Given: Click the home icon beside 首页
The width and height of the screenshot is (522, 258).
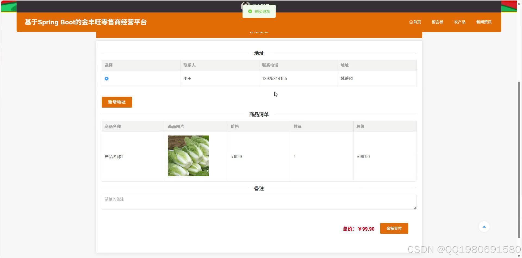Looking at the screenshot, I should 411,22.
